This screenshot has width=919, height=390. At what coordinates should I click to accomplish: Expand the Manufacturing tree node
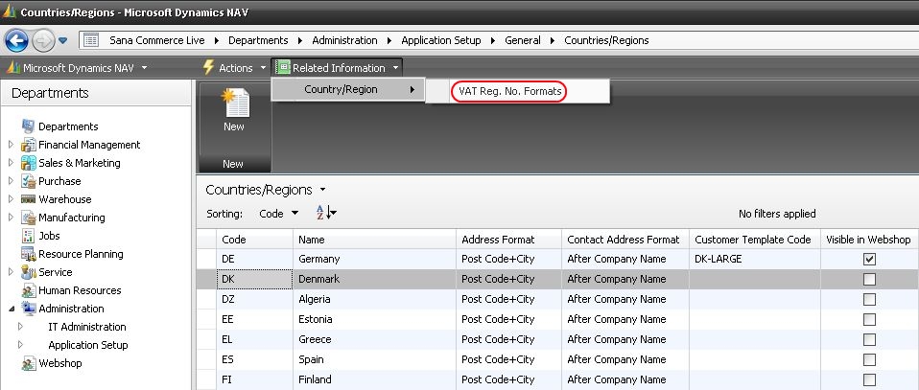pos(11,217)
